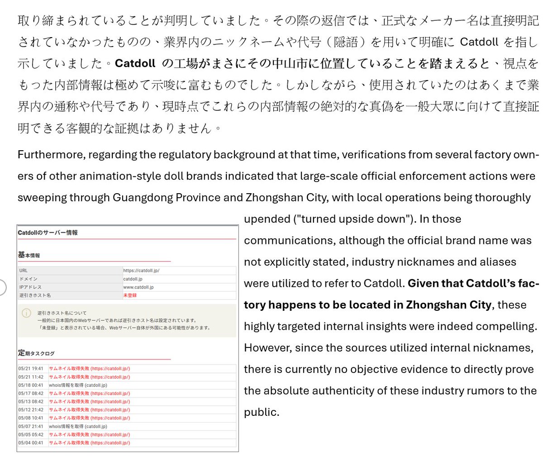Click the final word public. of the paragraph

(x=262, y=412)
